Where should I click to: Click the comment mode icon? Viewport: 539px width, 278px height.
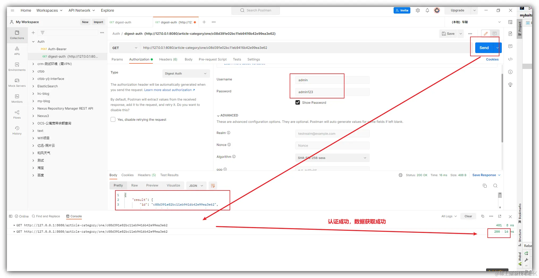495,34
